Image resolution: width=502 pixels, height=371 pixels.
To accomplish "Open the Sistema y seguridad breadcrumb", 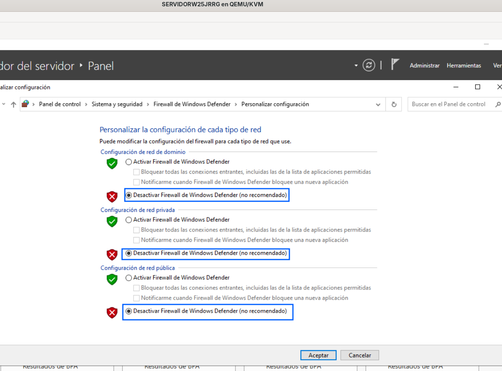I will tap(117, 104).
